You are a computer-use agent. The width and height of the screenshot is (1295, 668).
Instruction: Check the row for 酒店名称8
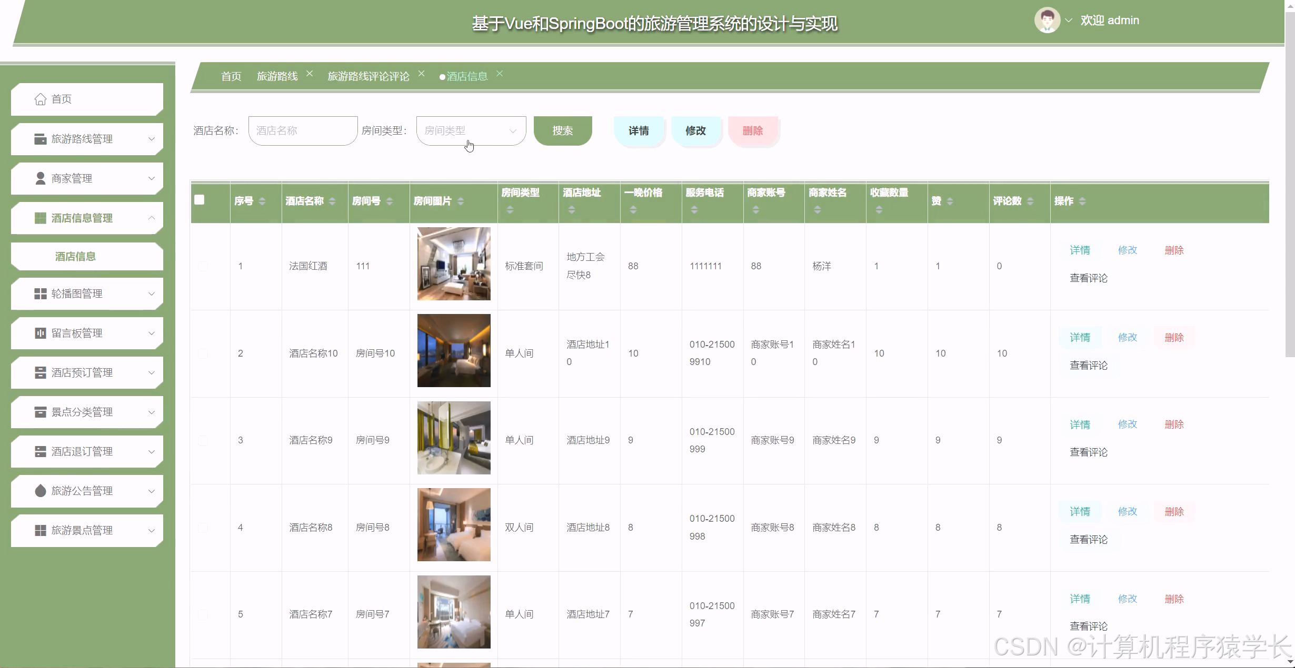tap(203, 528)
